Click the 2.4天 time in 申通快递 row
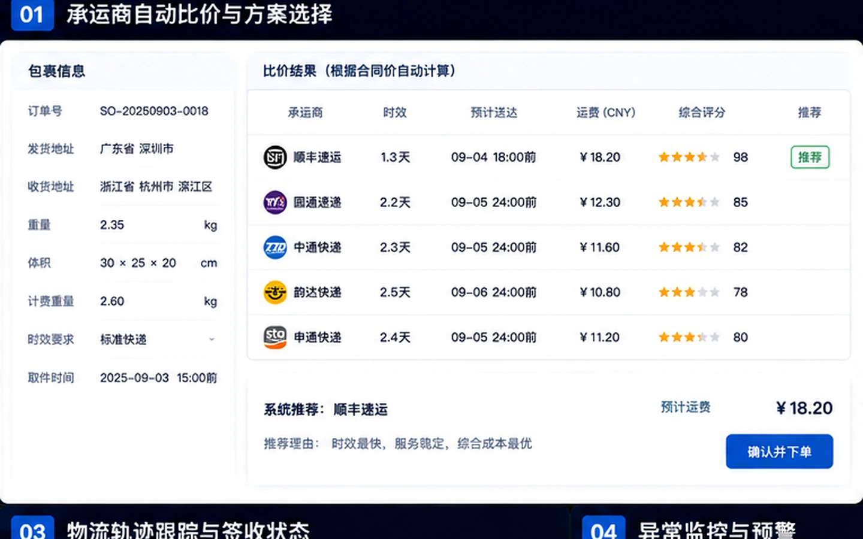The width and height of the screenshot is (863, 539). (395, 337)
